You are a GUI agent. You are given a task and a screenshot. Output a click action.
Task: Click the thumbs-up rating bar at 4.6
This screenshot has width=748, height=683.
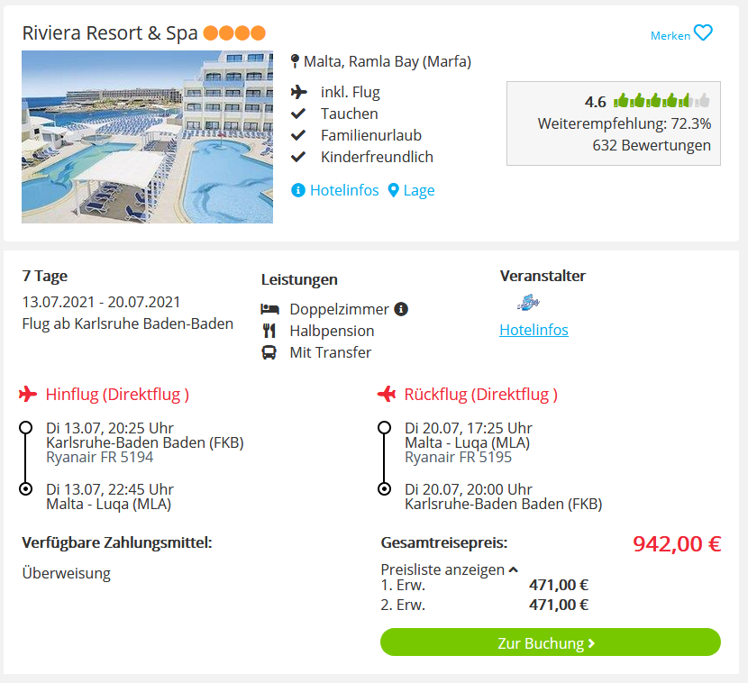coord(661,101)
